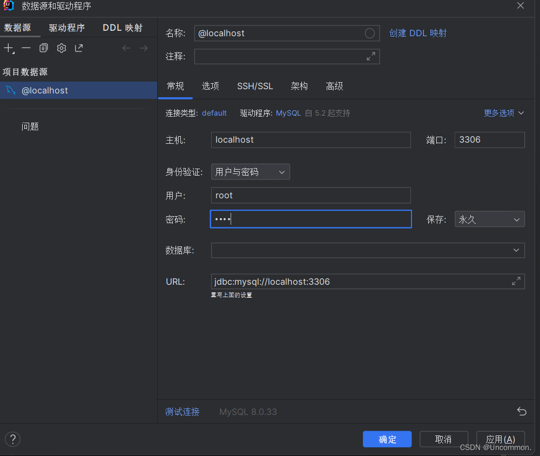Switch to the 架构 schemas tab
The width and height of the screenshot is (540, 456).
click(x=299, y=86)
